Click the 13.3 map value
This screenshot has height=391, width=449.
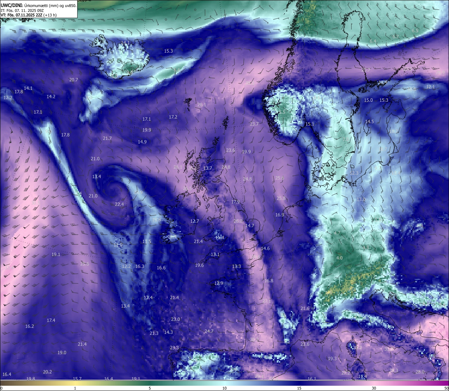236,267
